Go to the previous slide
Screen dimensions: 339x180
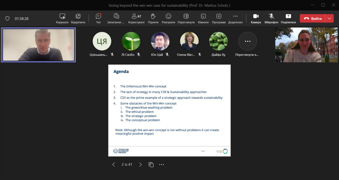(114, 164)
